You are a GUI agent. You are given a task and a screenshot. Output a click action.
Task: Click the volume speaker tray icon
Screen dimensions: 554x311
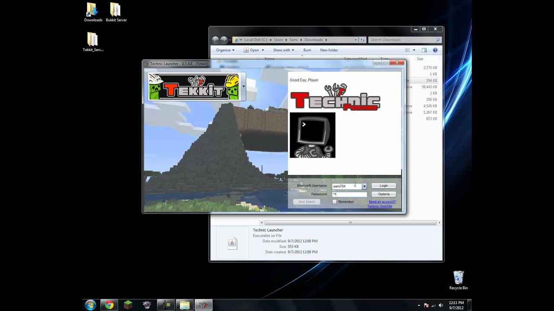(441, 305)
